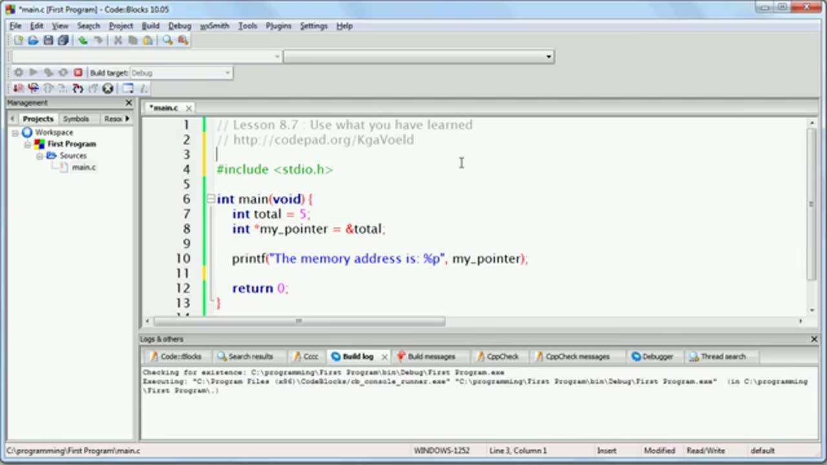Image resolution: width=827 pixels, height=465 pixels.
Task: Close the Logs & others panel
Action: (x=814, y=339)
